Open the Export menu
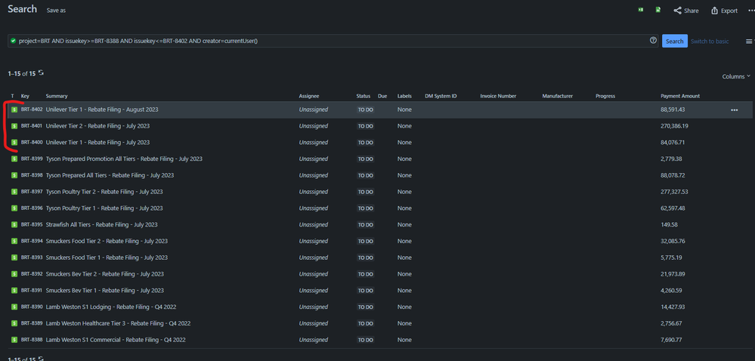The height and width of the screenshot is (361, 755). 724,11
